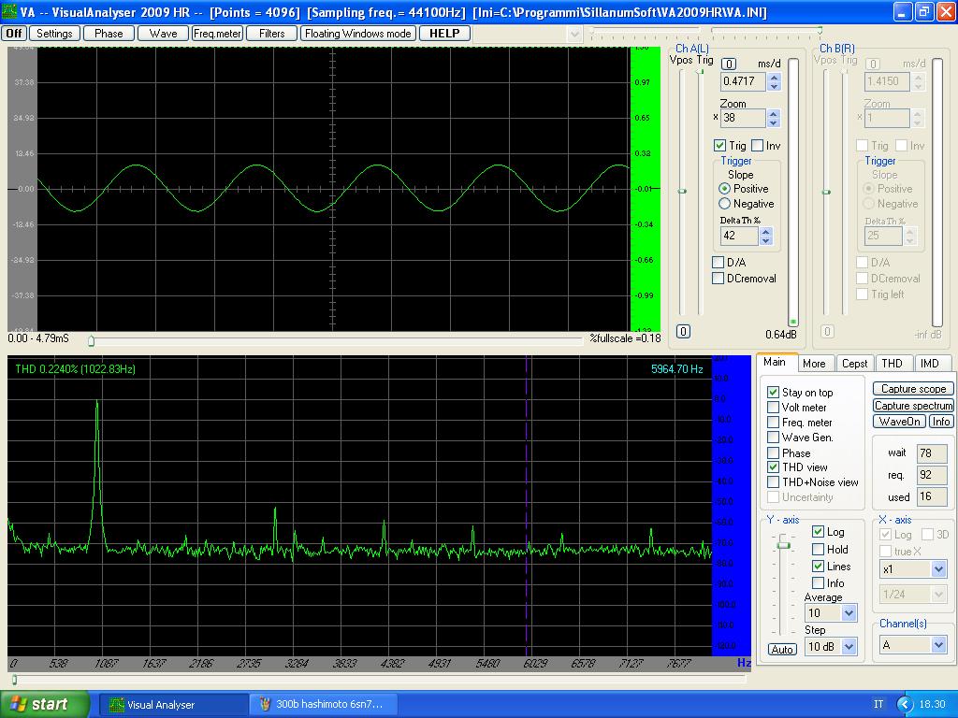The image size is (958, 718).
Task: Toggle the Lines checkbox
Action: pyautogui.click(x=818, y=566)
